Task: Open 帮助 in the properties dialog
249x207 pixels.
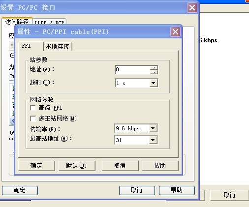Action: (160, 166)
